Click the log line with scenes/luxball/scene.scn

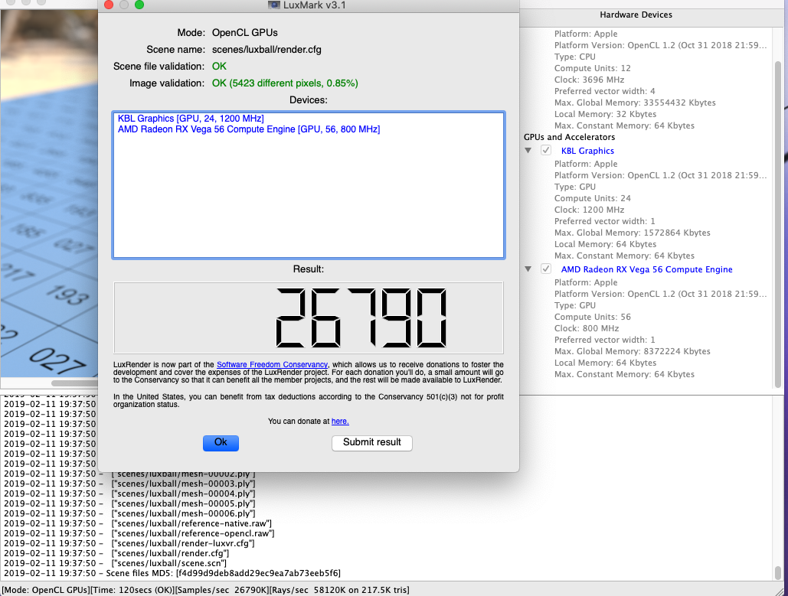pos(115,563)
